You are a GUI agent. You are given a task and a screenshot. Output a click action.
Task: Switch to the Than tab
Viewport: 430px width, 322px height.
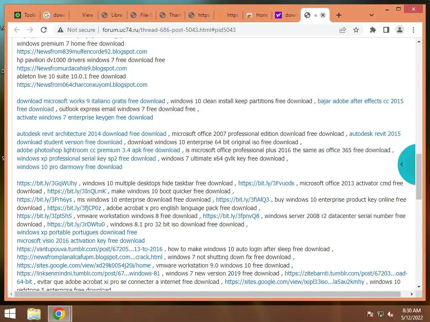click(x=171, y=15)
